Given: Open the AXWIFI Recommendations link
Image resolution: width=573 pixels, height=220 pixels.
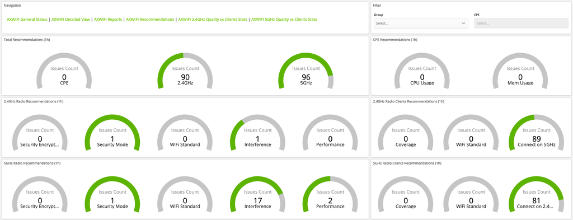Looking at the screenshot, I should pos(150,20).
